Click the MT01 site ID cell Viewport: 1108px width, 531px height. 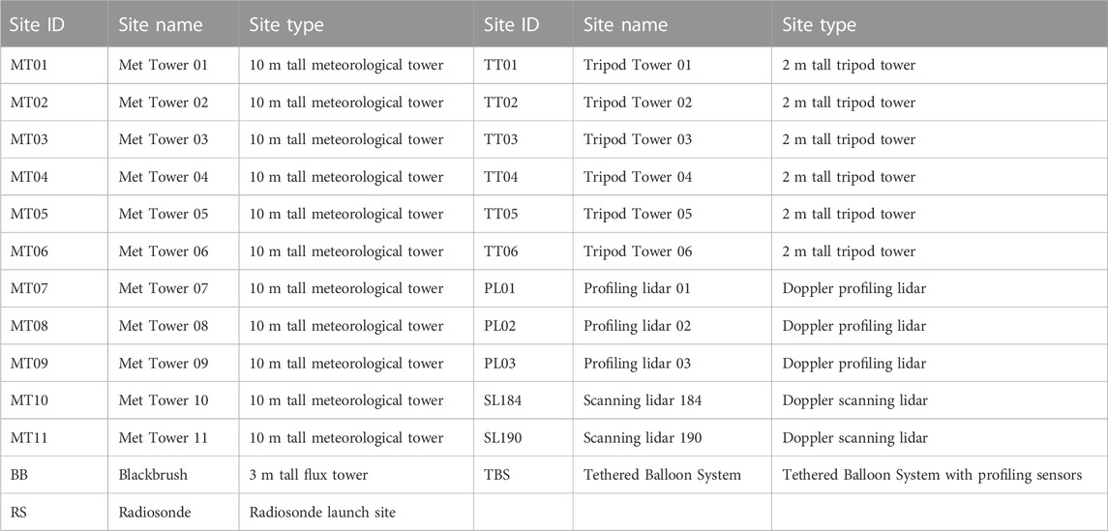53,66
